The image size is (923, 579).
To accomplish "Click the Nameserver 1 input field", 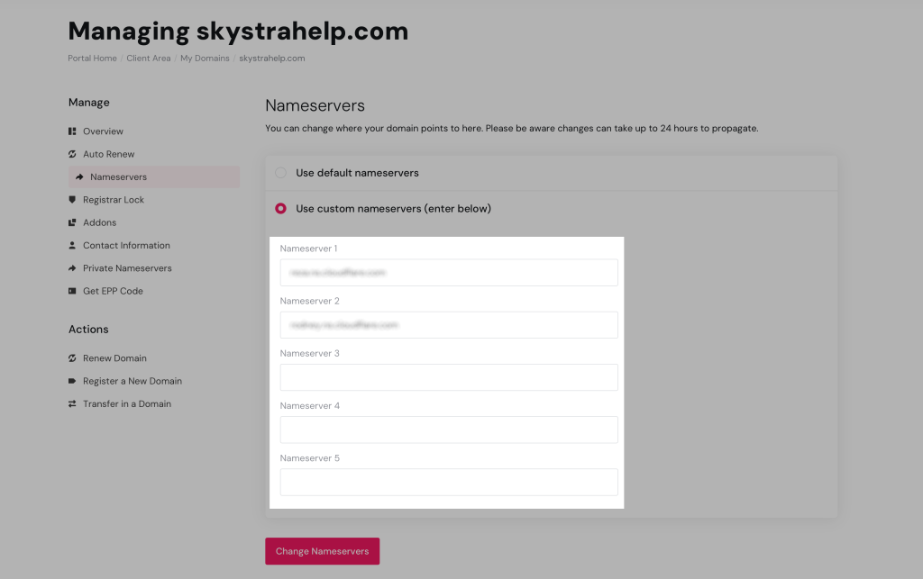I will click(448, 272).
